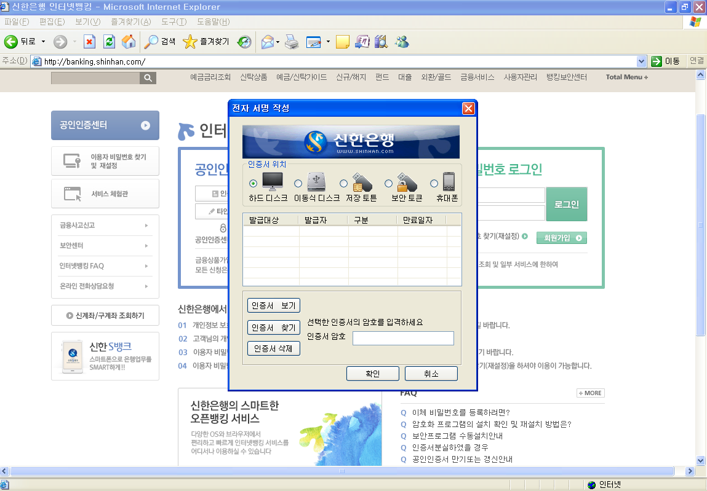Go back with the IE Back arrow
This screenshot has width=707, height=491.
point(11,42)
